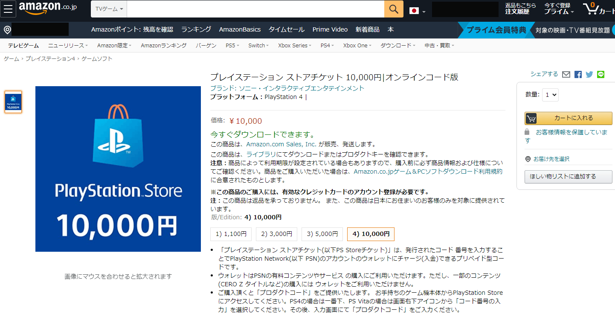Expand the Xbox Series submenu
This screenshot has width=615, height=320.
[x=295, y=46]
